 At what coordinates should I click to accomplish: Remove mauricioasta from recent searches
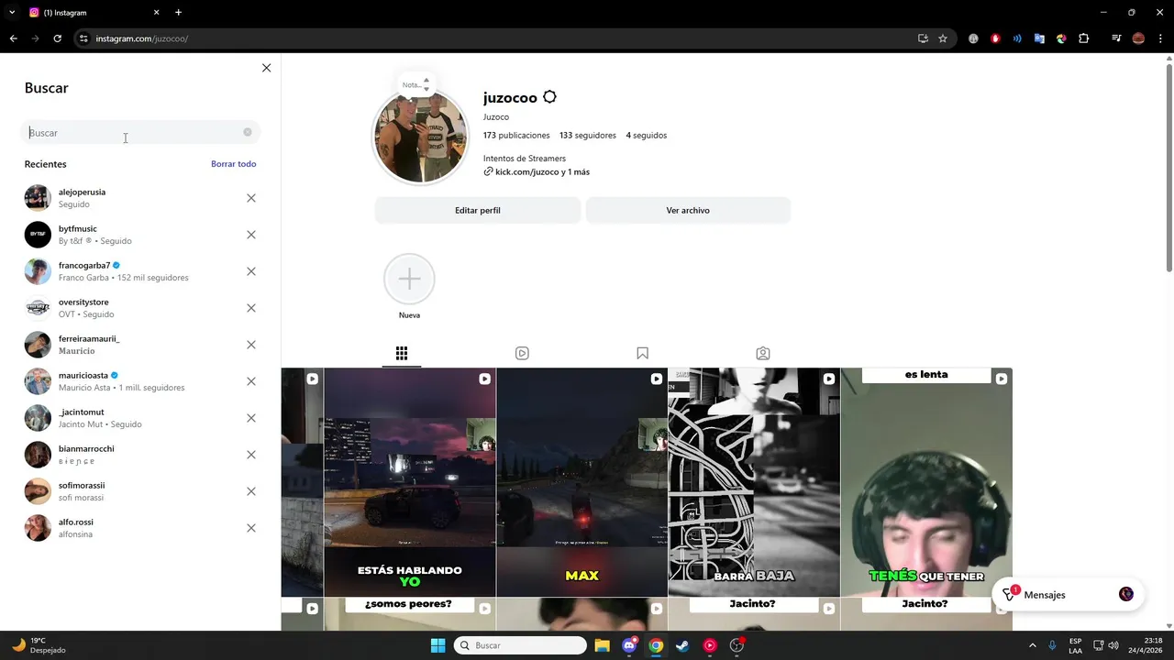(x=251, y=381)
